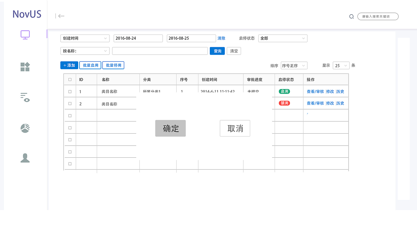Click the search magnifier icon
This screenshot has height=234, width=417.
point(351,16)
